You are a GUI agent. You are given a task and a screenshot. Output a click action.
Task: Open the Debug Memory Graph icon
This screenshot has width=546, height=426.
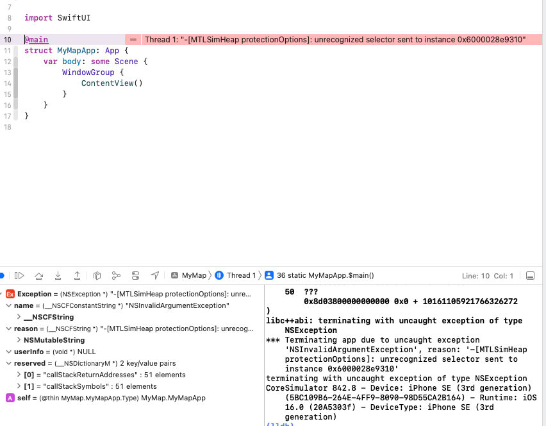point(116,276)
